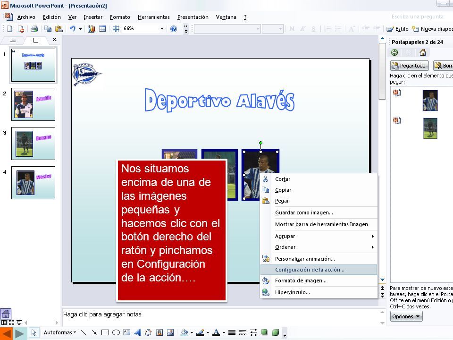Open the dash style options

[x=243, y=332]
